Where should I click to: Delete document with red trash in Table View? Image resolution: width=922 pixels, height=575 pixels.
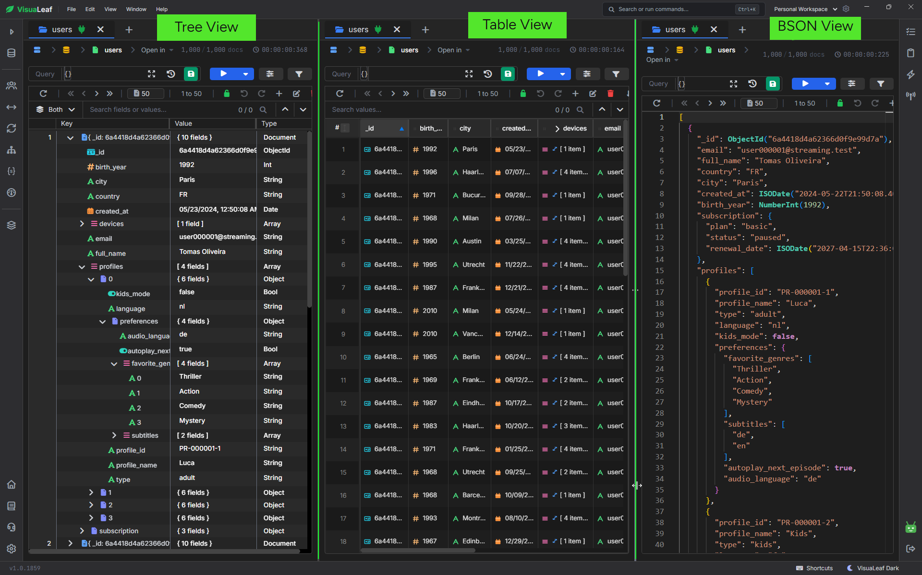(x=610, y=94)
